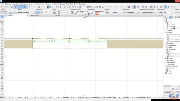The width and height of the screenshot is (180, 101).
Task: Toggle the snap guides button
Action: (x=20, y=7)
